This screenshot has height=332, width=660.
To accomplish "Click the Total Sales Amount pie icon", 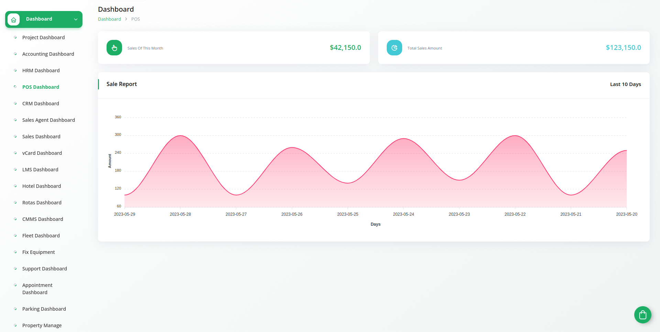I will pyautogui.click(x=394, y=48).
